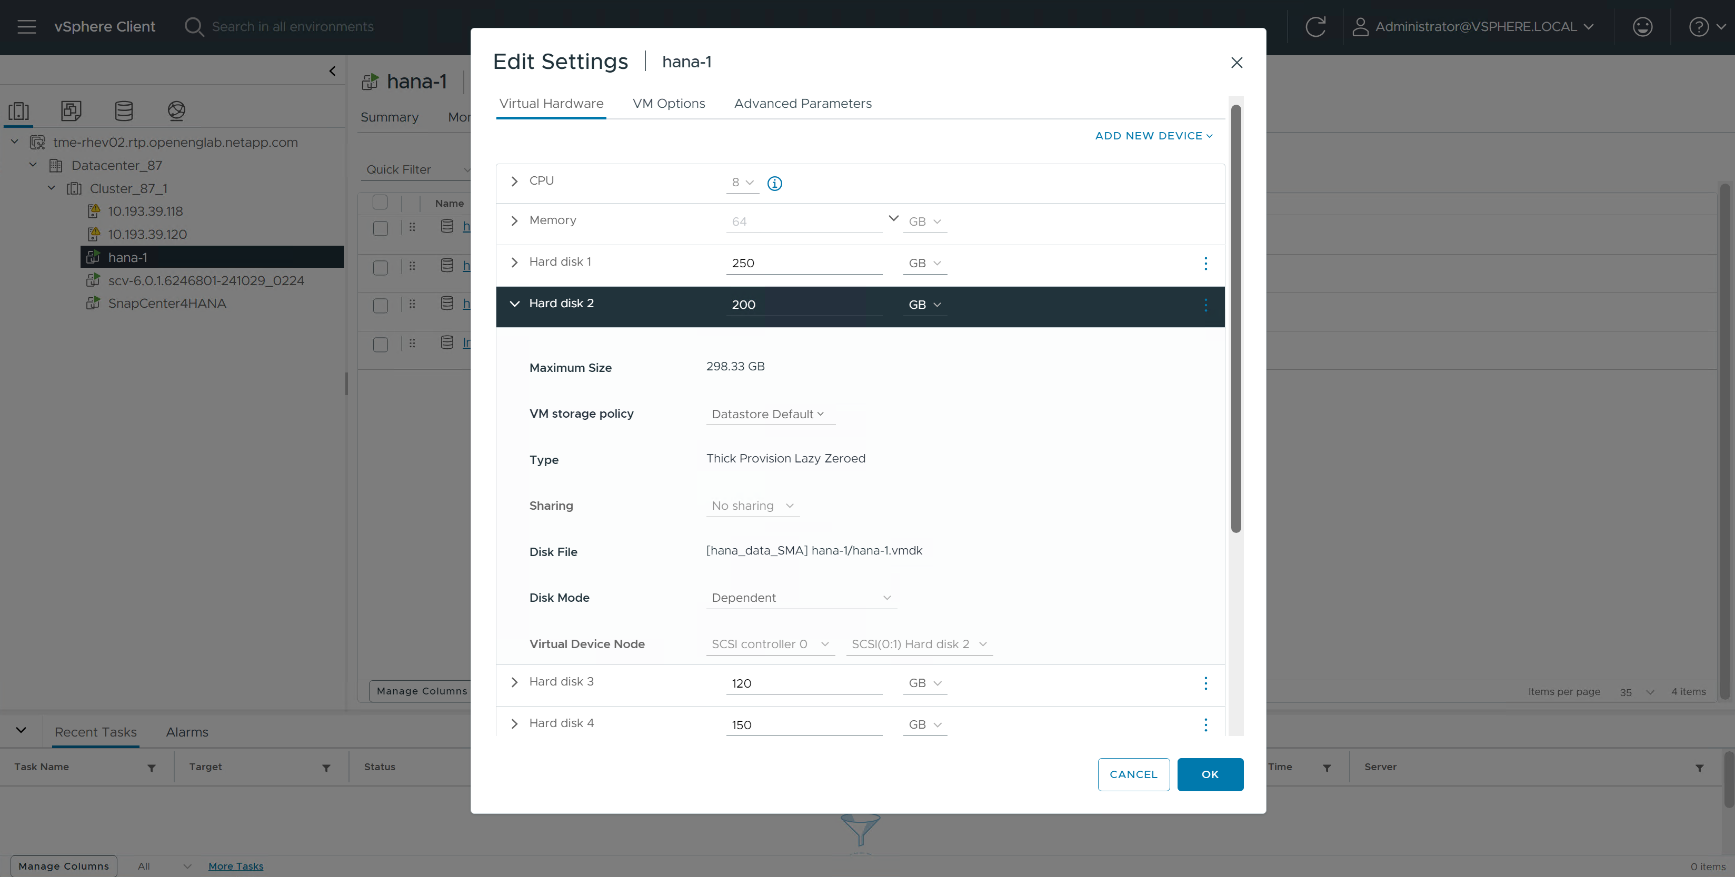This screenshot has height=877, width=1735.
Task: Open the Networking inventory view icon
Action: [176, 110]
